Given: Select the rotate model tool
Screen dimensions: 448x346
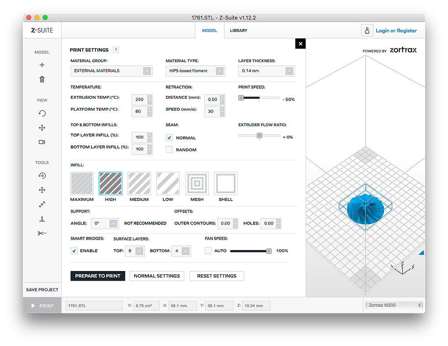Looking at the screenshot, I should [x=42, y=176].
